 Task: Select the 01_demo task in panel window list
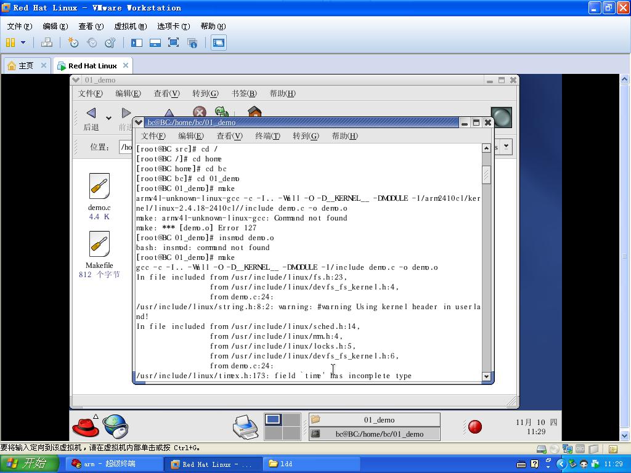pos(374,420)
